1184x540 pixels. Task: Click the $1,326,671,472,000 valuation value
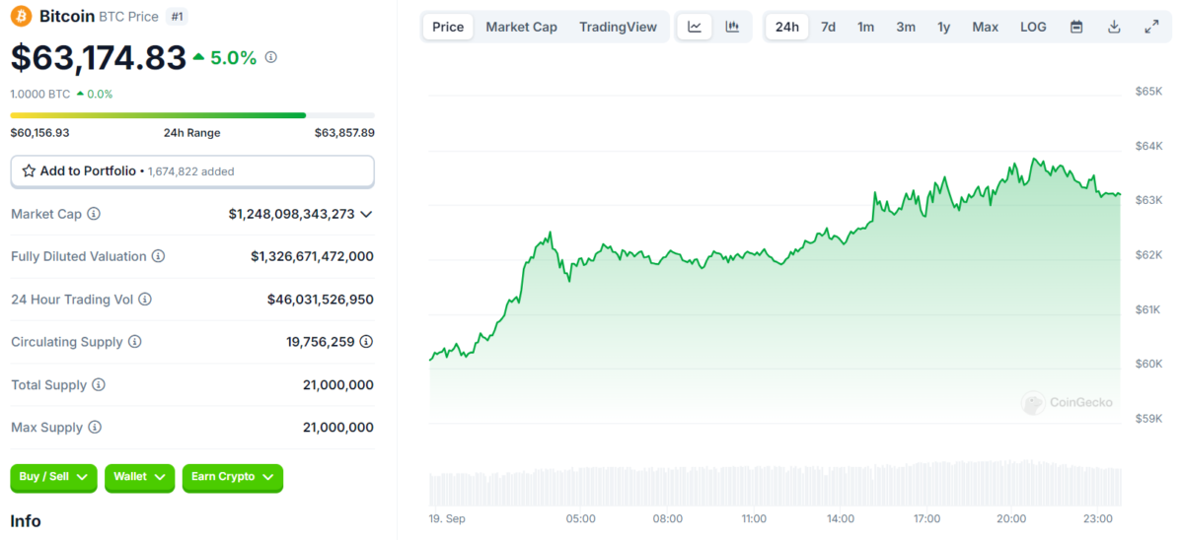(x=312, y=256)
